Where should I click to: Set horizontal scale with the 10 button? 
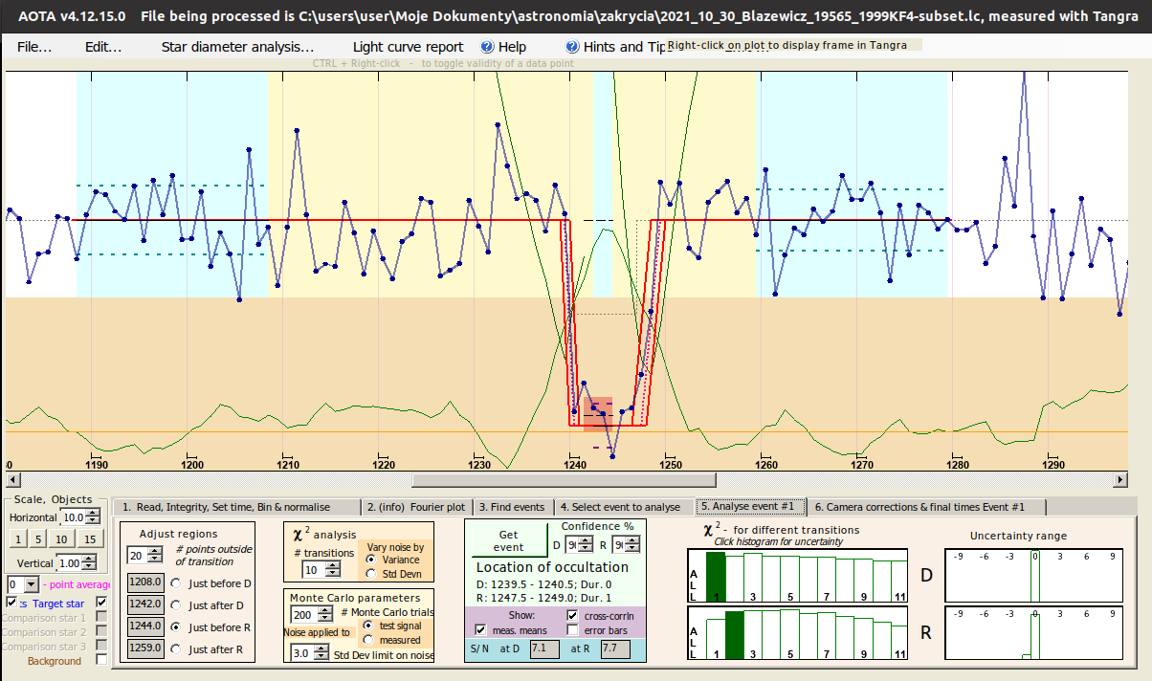pyautogui.click(x=62, y=539)
